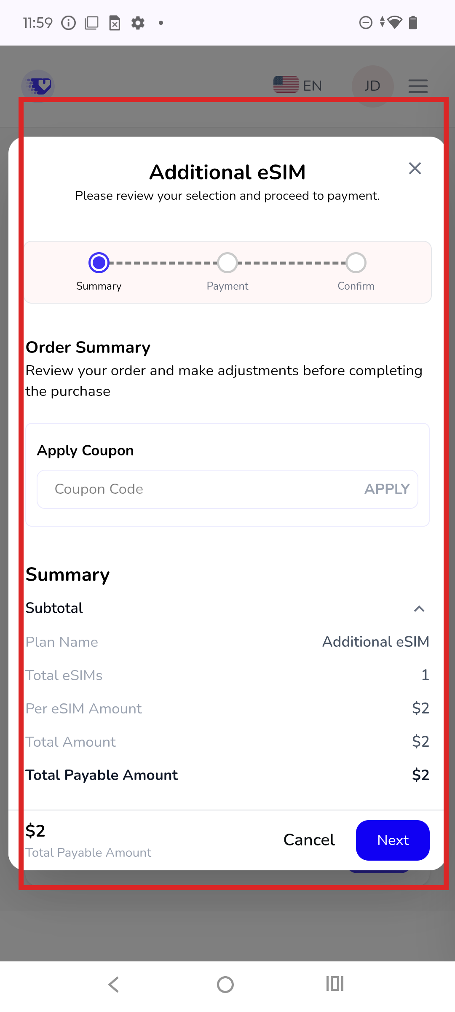Screen dimensions: 455x1012
Task: Tap the app logo icon
Action: pyautogui.click(x=38, y=86)
